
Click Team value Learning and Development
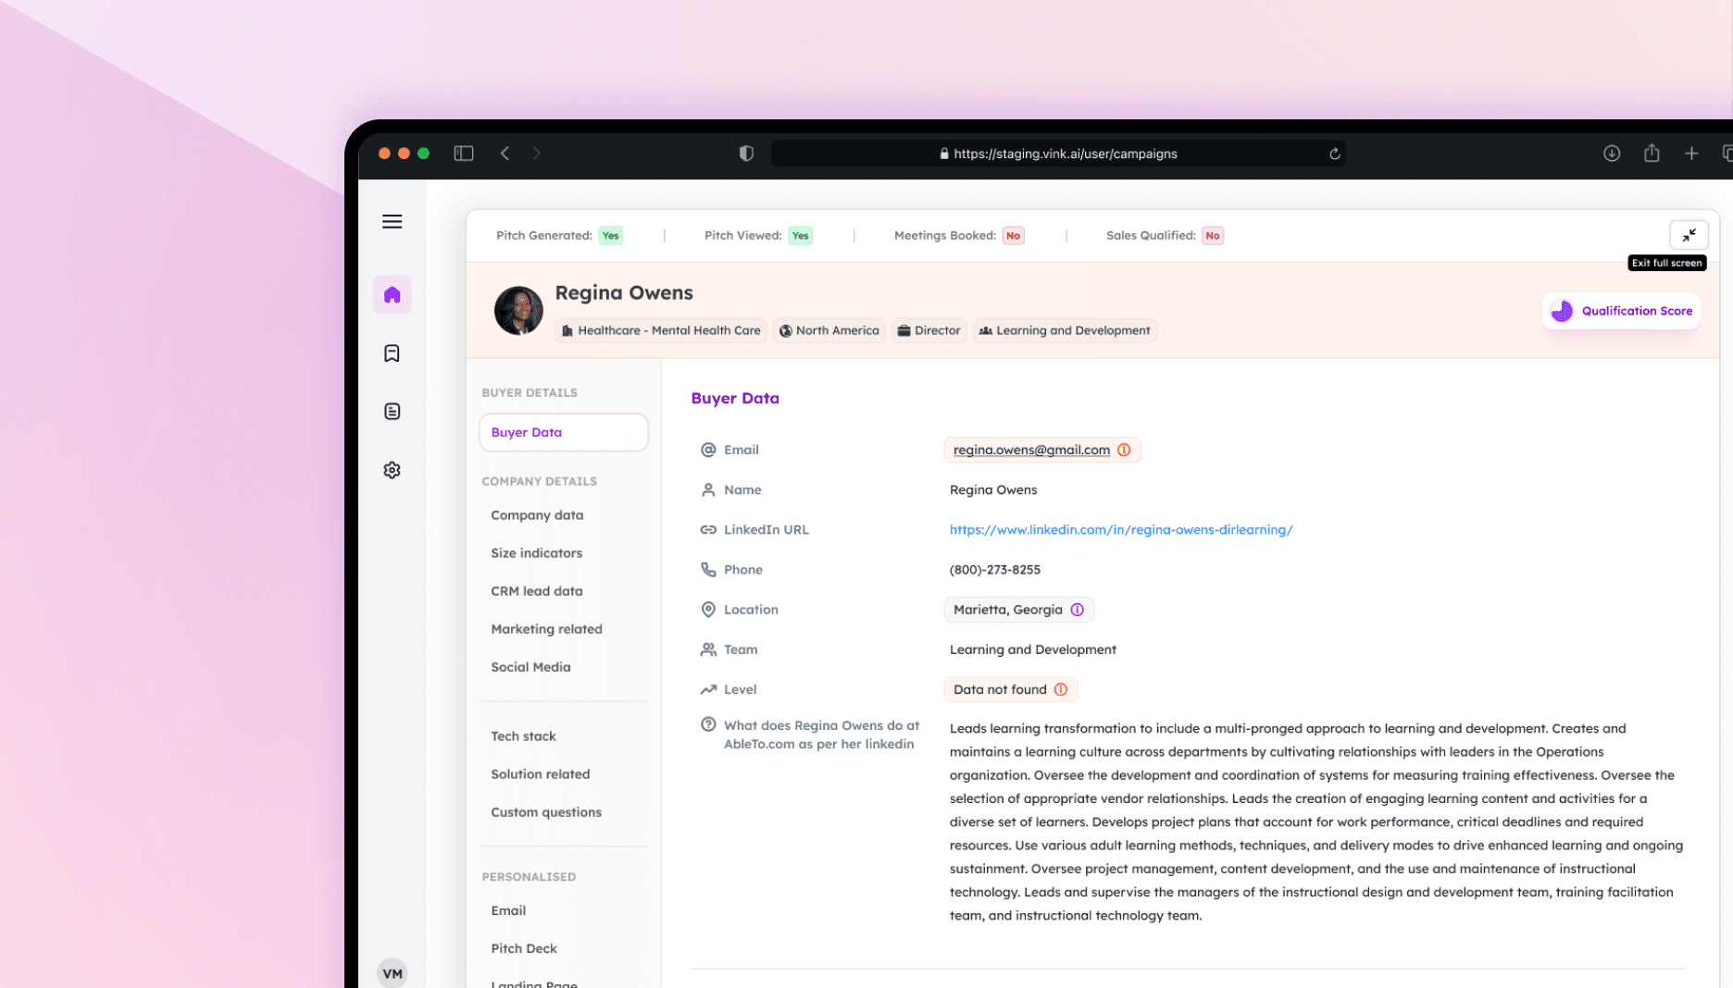click(1033, 649)
